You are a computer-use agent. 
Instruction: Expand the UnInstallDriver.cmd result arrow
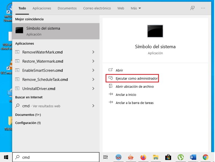pos(93,89)
